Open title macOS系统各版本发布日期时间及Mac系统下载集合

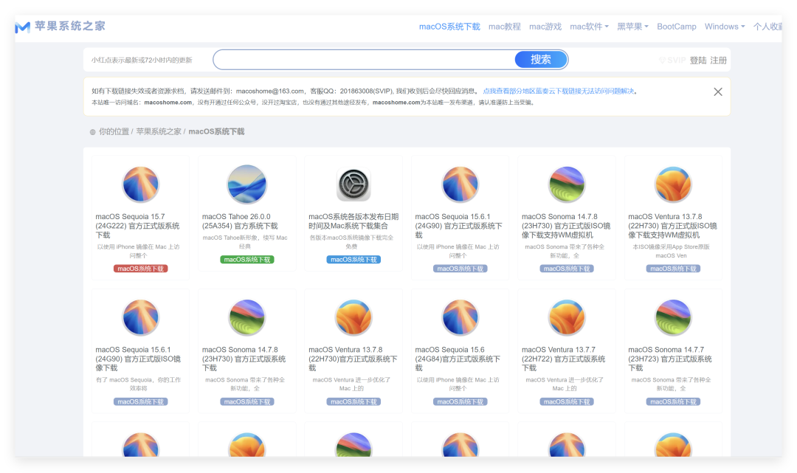(353, 221)
